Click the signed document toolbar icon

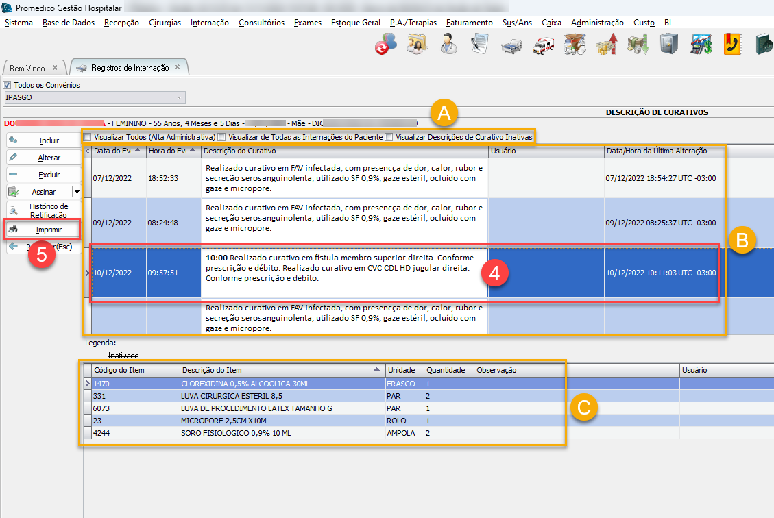pyautogui.click(x=479, y=45)
